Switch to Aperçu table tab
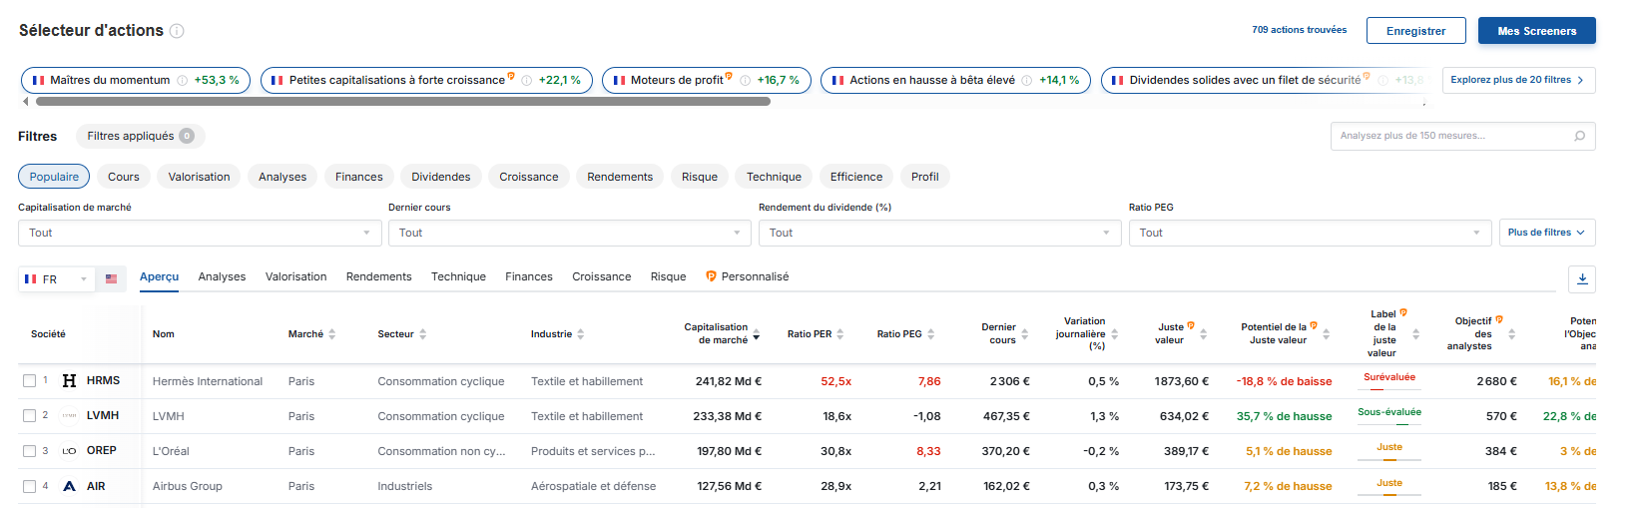This screenshot has height=508, width=1647. point(160,276)
